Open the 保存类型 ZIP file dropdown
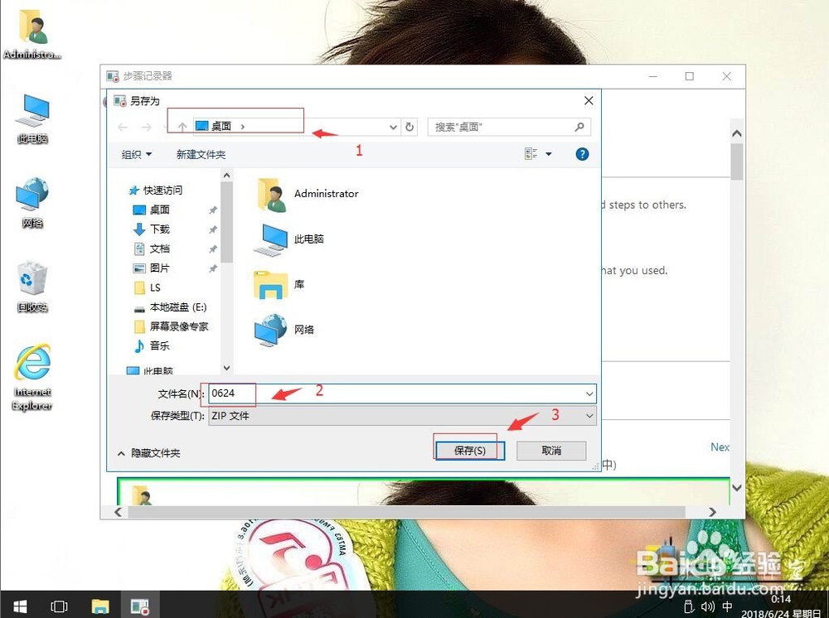Image resolution: width=829 pixels, height=618 pixels. point(402,416)
